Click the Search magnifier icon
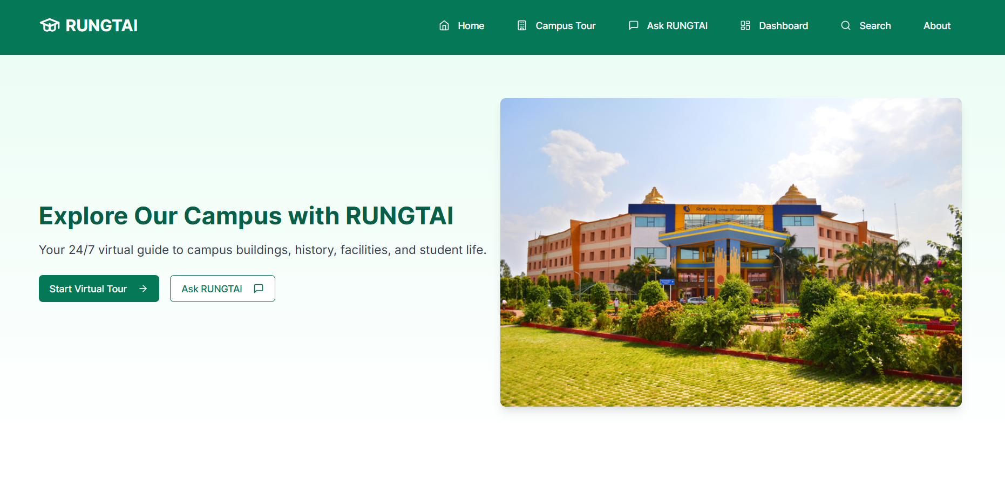The image size is (1005, 487). 845,25
